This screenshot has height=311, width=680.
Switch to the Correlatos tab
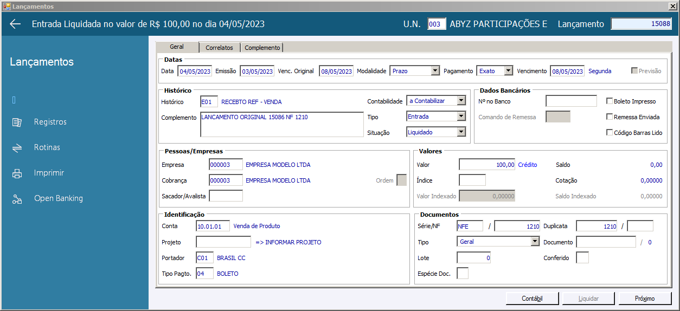219,48
